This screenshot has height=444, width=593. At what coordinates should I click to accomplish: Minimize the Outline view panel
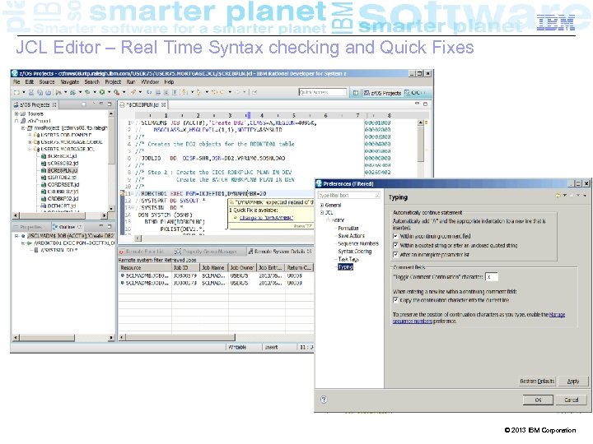pyautogui.click(x=101, y=227)
